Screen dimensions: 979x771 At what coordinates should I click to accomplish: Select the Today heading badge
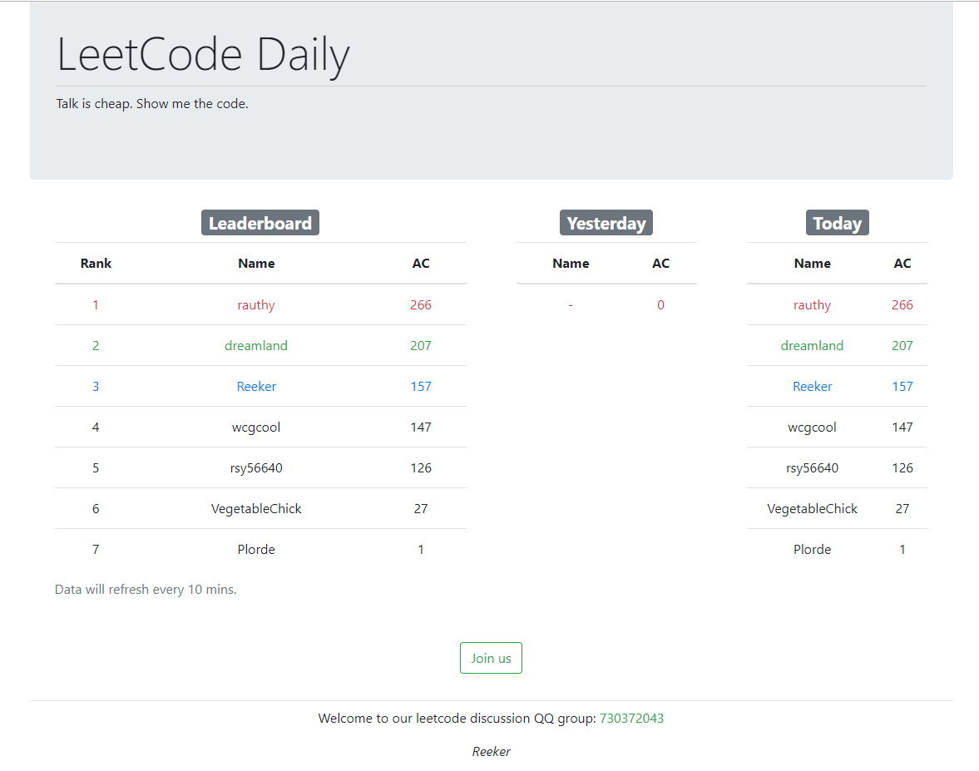pyautogui.click(x=837, y=223)
